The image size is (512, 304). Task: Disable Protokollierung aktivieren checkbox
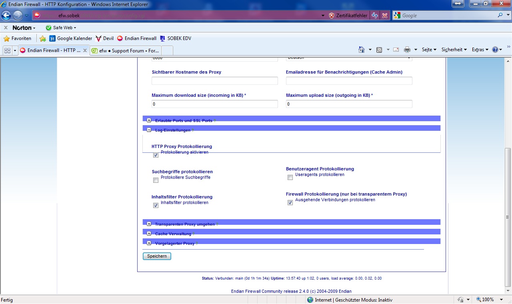156,155
